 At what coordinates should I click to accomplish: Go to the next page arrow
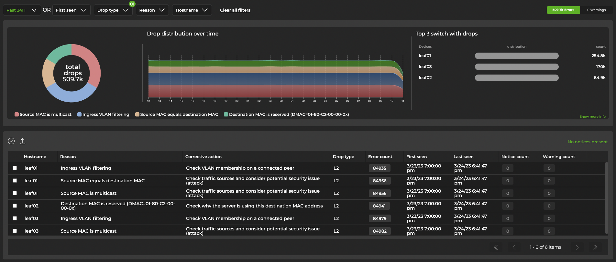pyautogui.click(x=577, y=247)
